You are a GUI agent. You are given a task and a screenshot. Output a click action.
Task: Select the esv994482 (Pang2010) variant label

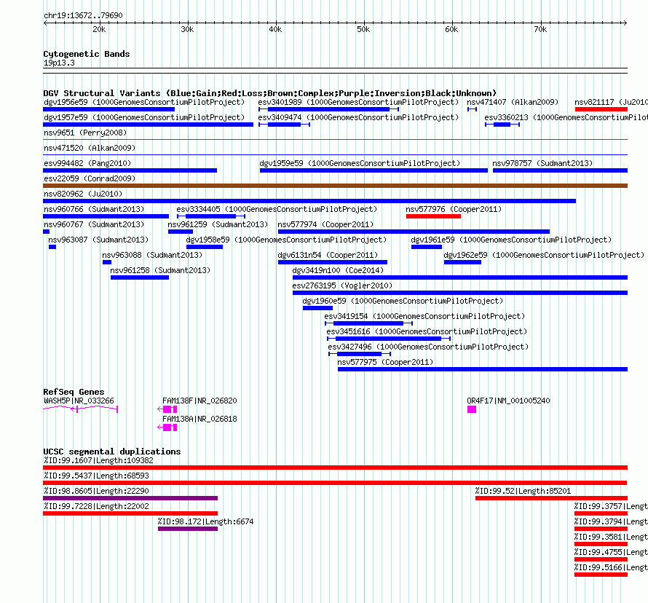pos(87,163)
